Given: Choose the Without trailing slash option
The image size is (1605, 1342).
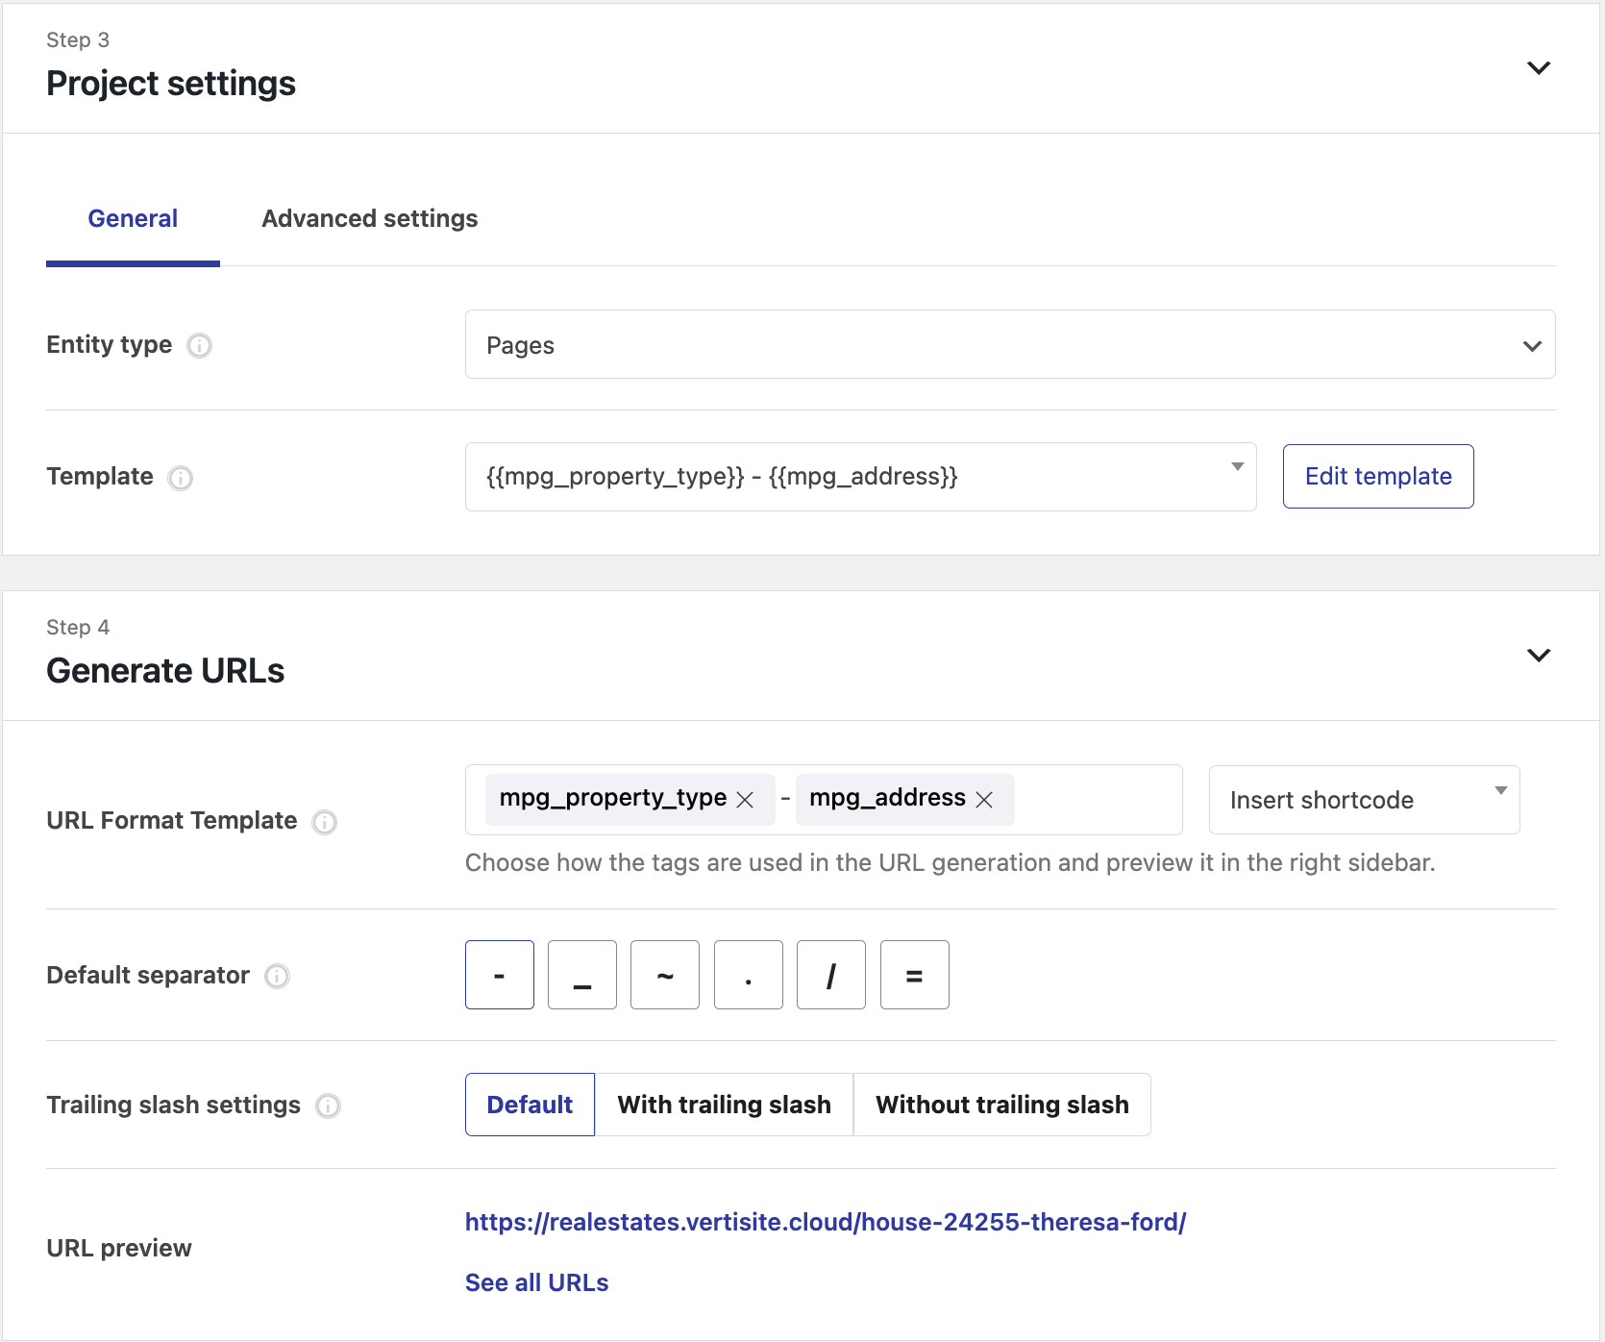Looking at the screenshot, I should pos(1001,1105).
